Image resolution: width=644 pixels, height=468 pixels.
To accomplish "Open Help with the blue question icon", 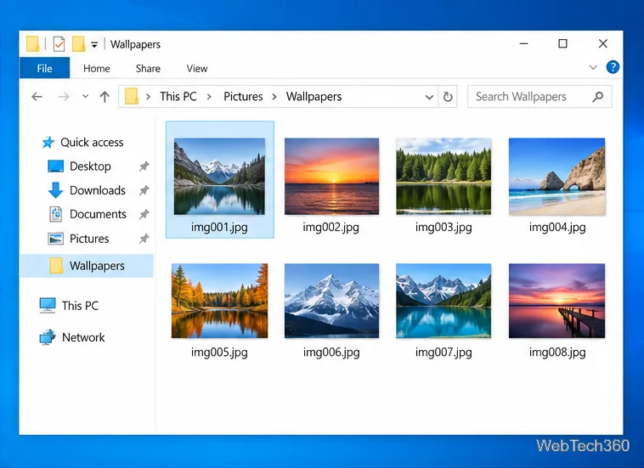I will [613, 67].
